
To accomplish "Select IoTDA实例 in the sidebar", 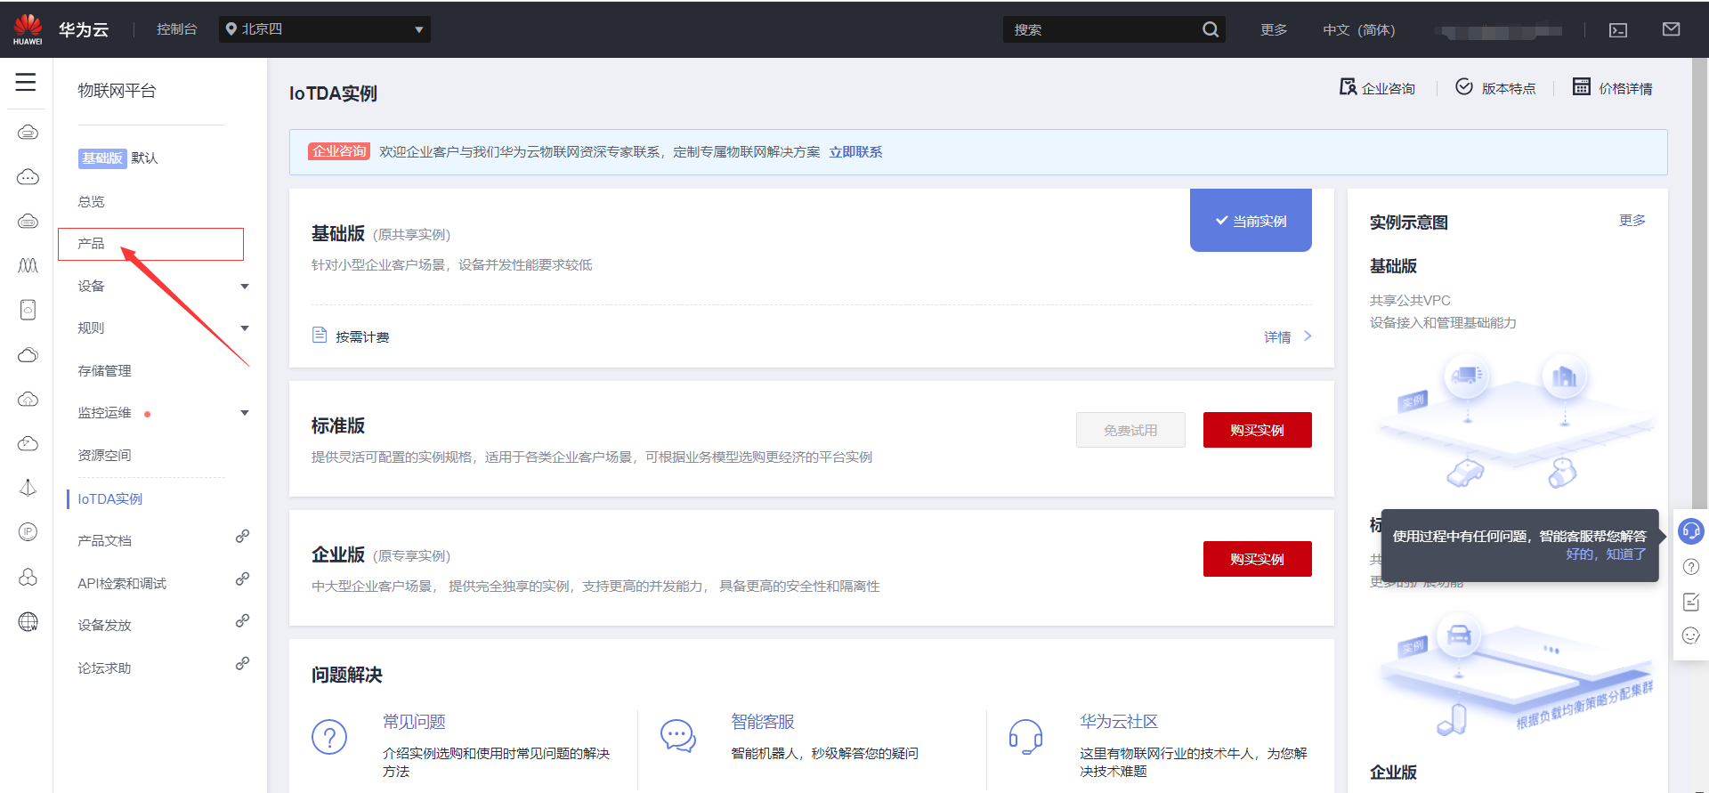I will point(109,498).
